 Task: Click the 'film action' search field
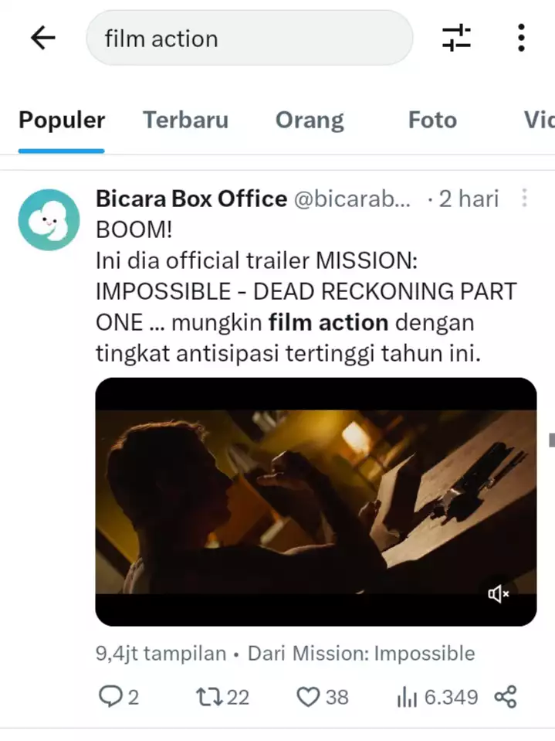point(249,38)
